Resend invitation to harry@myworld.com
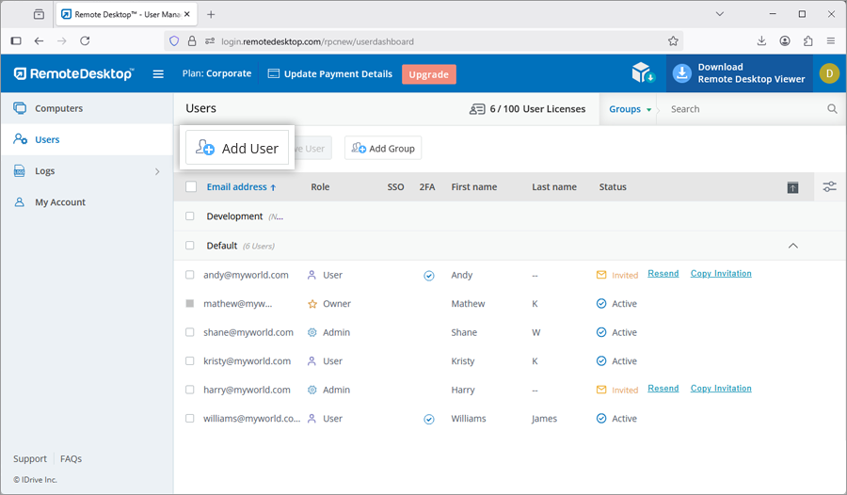This screenshot has width=847, height=495. click(x=663, y=389)
